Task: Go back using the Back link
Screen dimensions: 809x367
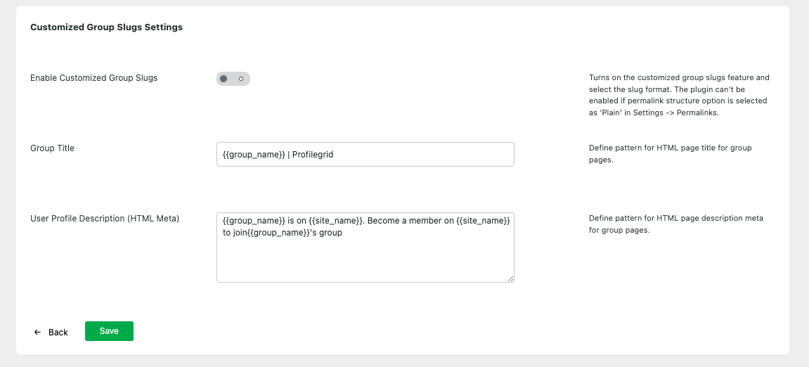Action: 58,332
